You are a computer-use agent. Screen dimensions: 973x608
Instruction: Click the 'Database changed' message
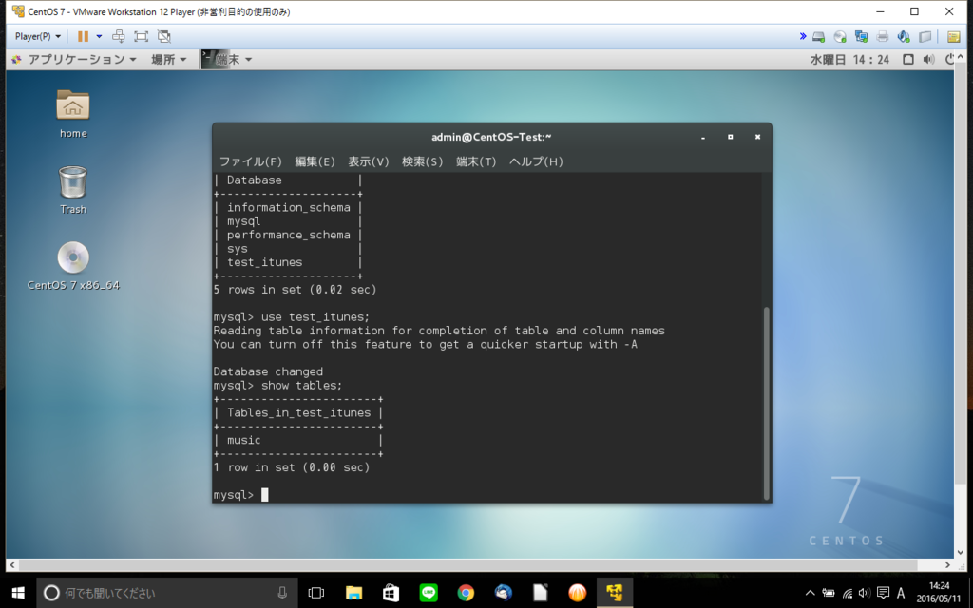point(268,371)
